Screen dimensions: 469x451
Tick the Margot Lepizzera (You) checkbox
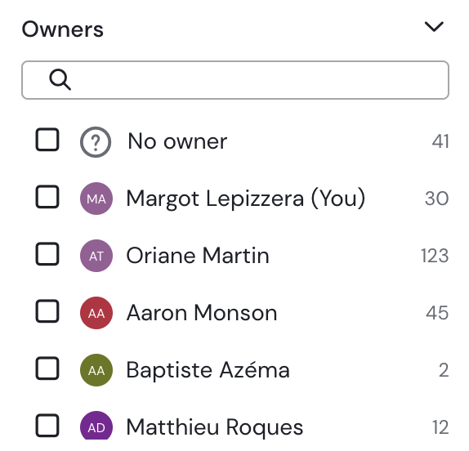(47, 196)
